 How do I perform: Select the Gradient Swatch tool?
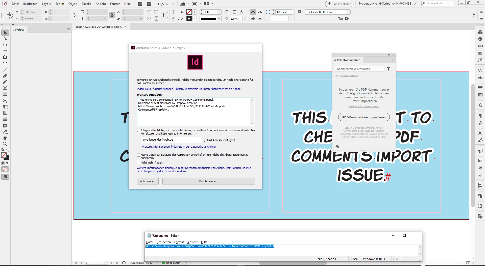point(5,113)
